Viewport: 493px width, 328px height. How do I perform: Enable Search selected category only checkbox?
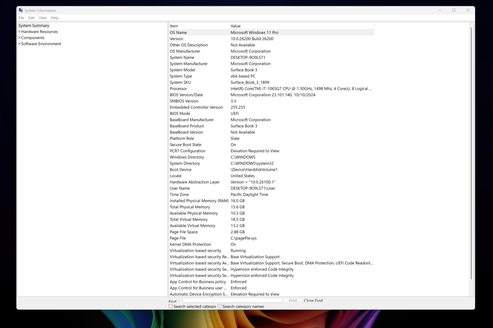pos(170,306)
